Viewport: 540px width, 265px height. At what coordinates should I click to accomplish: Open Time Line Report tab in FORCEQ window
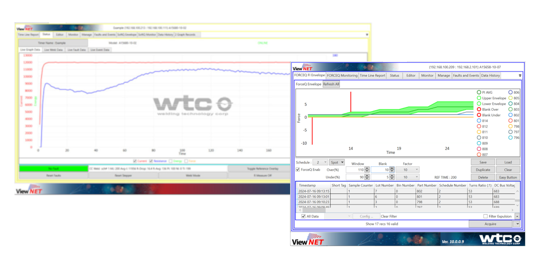point(372,75)
